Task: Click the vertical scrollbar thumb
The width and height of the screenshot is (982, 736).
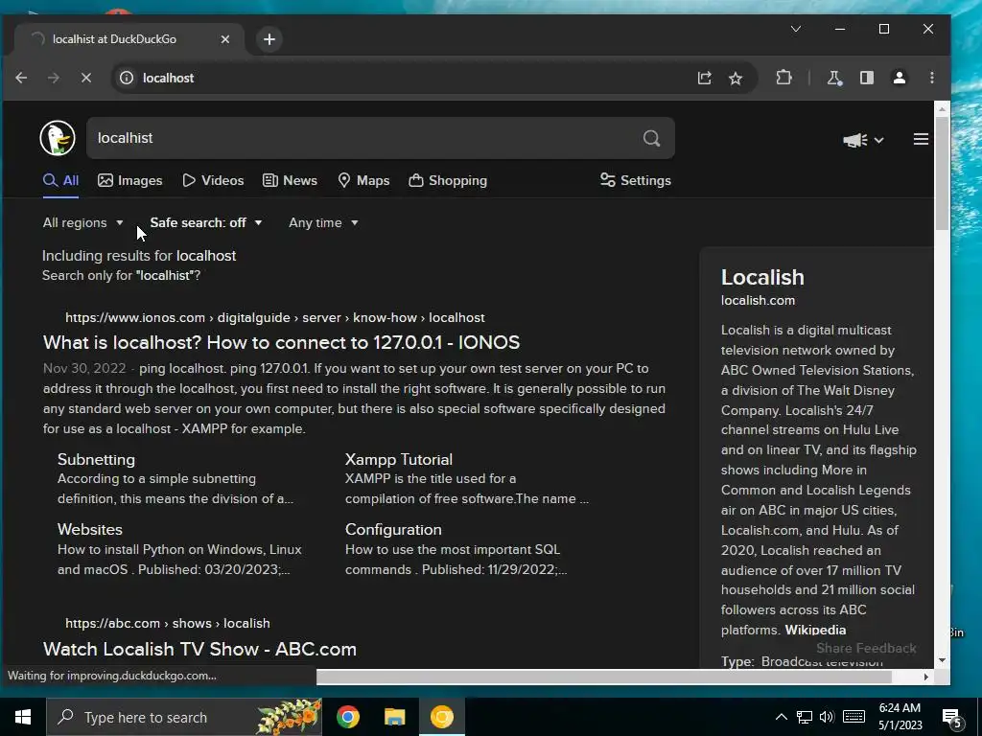Action: click(942, 172)
